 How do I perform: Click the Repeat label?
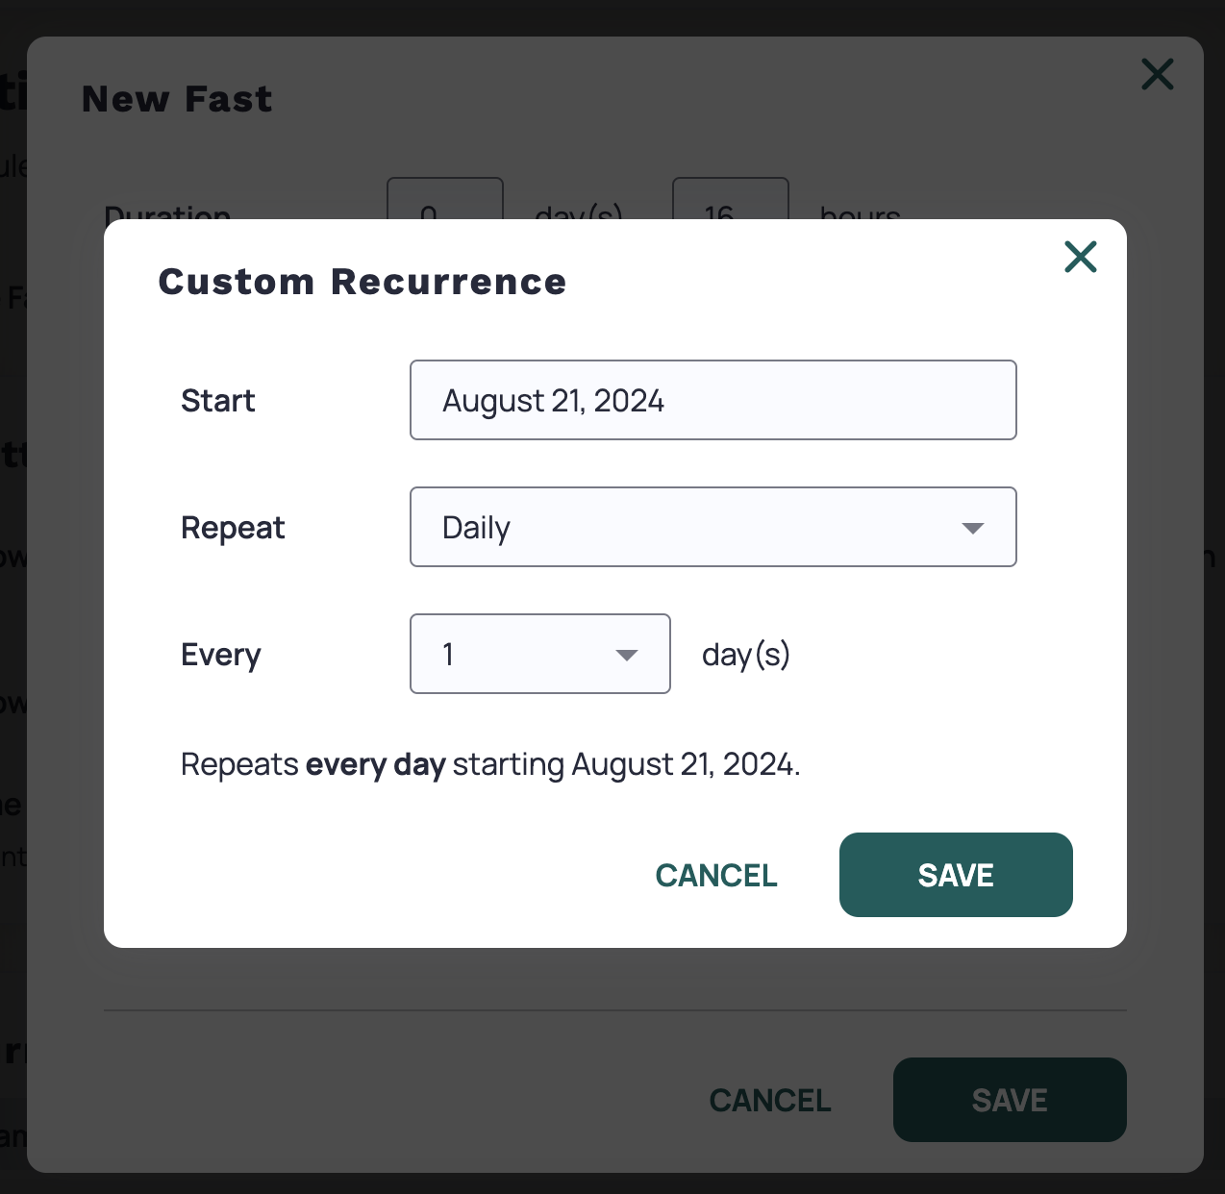coord(232,527)
